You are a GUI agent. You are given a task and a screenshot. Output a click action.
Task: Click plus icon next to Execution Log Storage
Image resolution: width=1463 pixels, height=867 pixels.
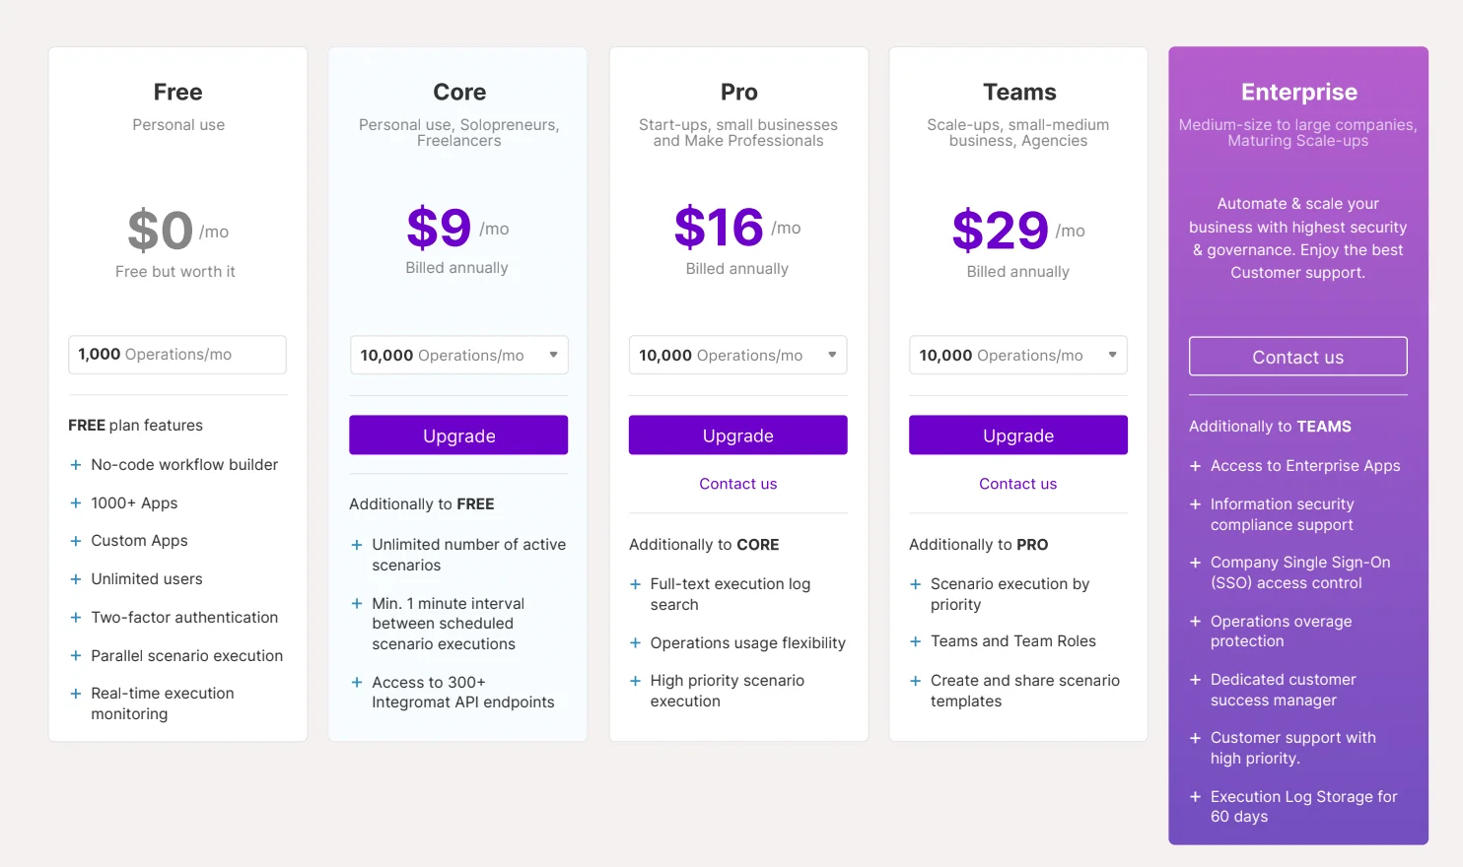pos(1195,797)
